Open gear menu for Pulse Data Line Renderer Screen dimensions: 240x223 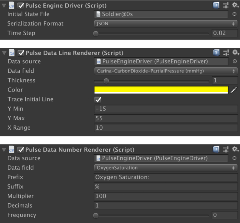click(235, 53)
